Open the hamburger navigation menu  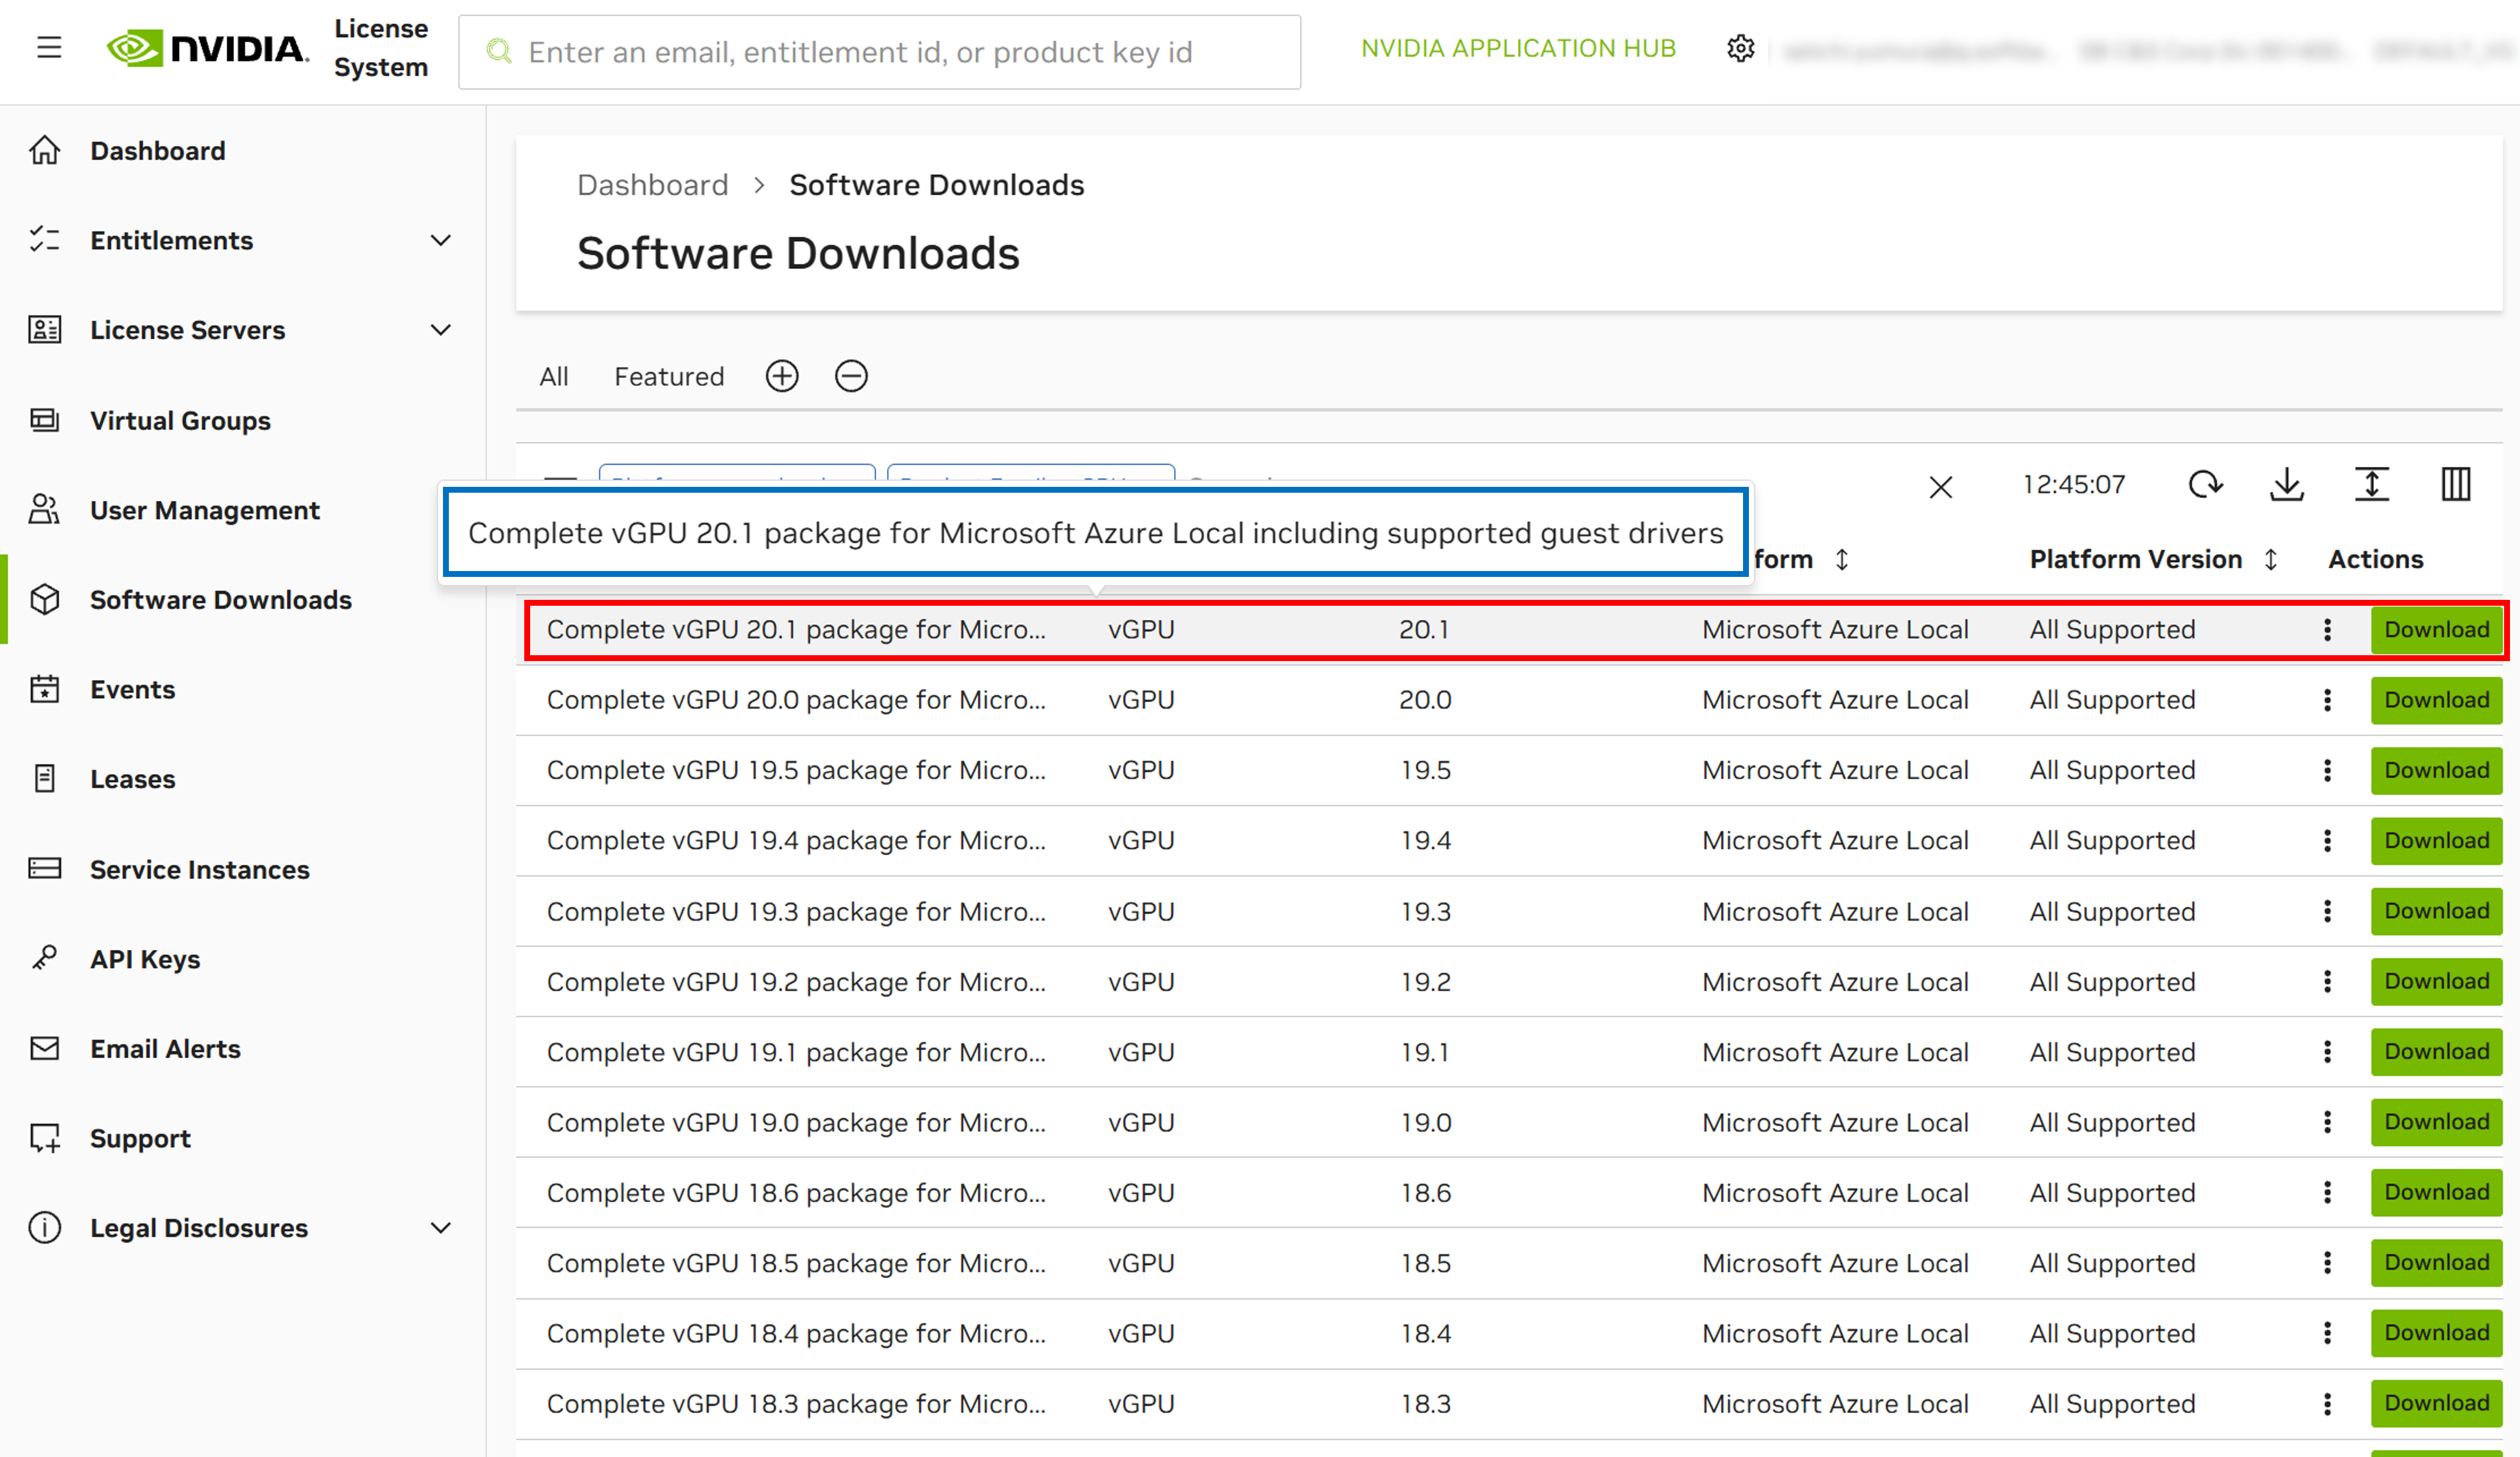49,48
